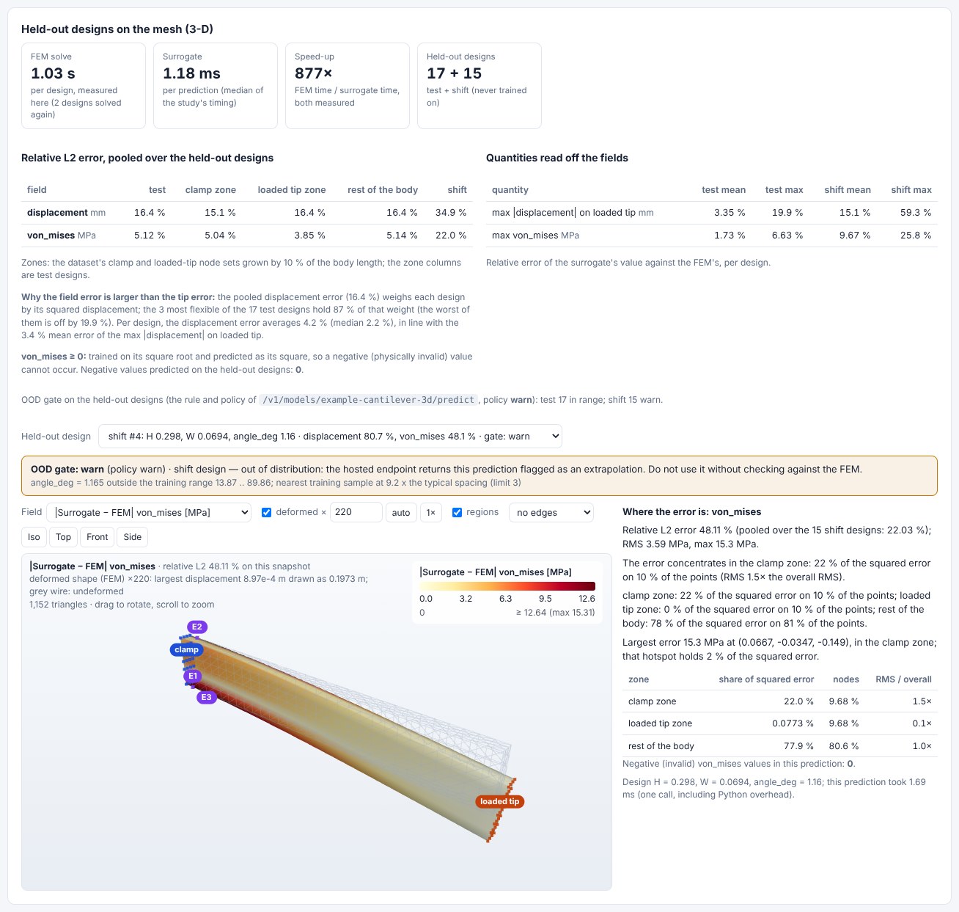Click the von_mises shift value 22.0 %

click(451, 236)
